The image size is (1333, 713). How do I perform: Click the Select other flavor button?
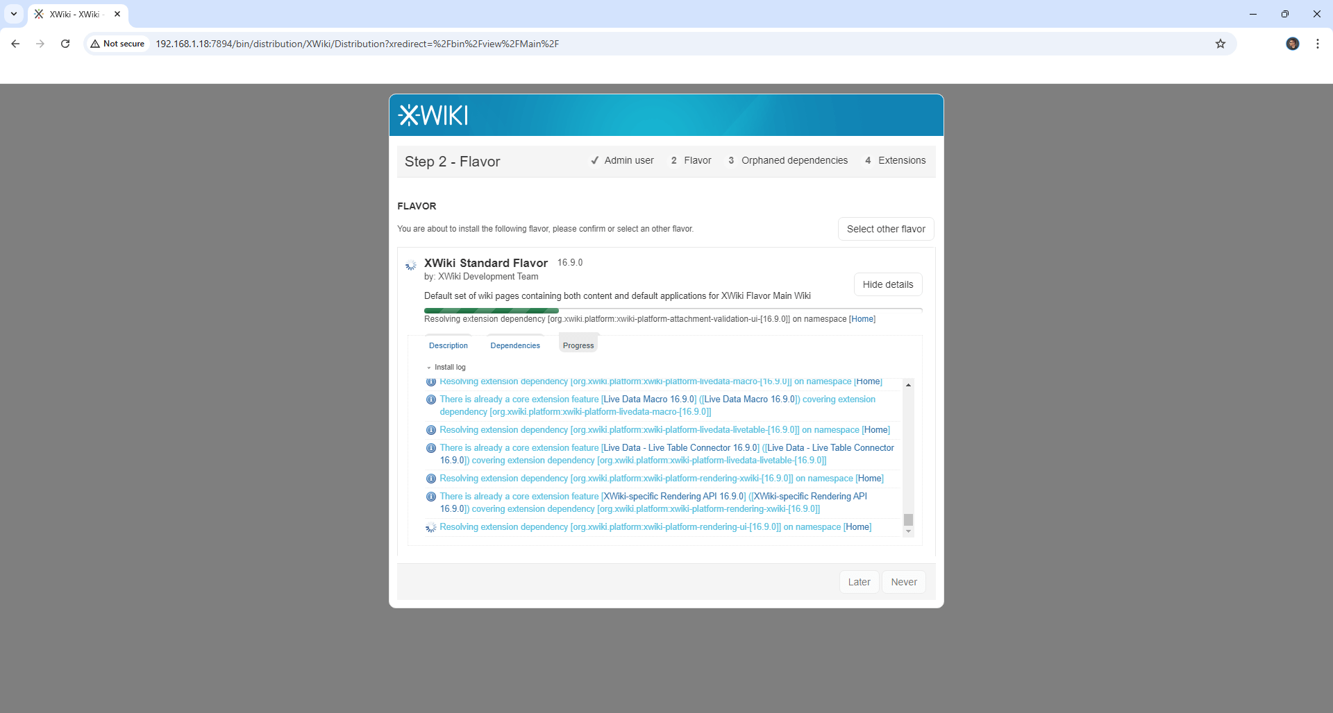coord(886,229)
